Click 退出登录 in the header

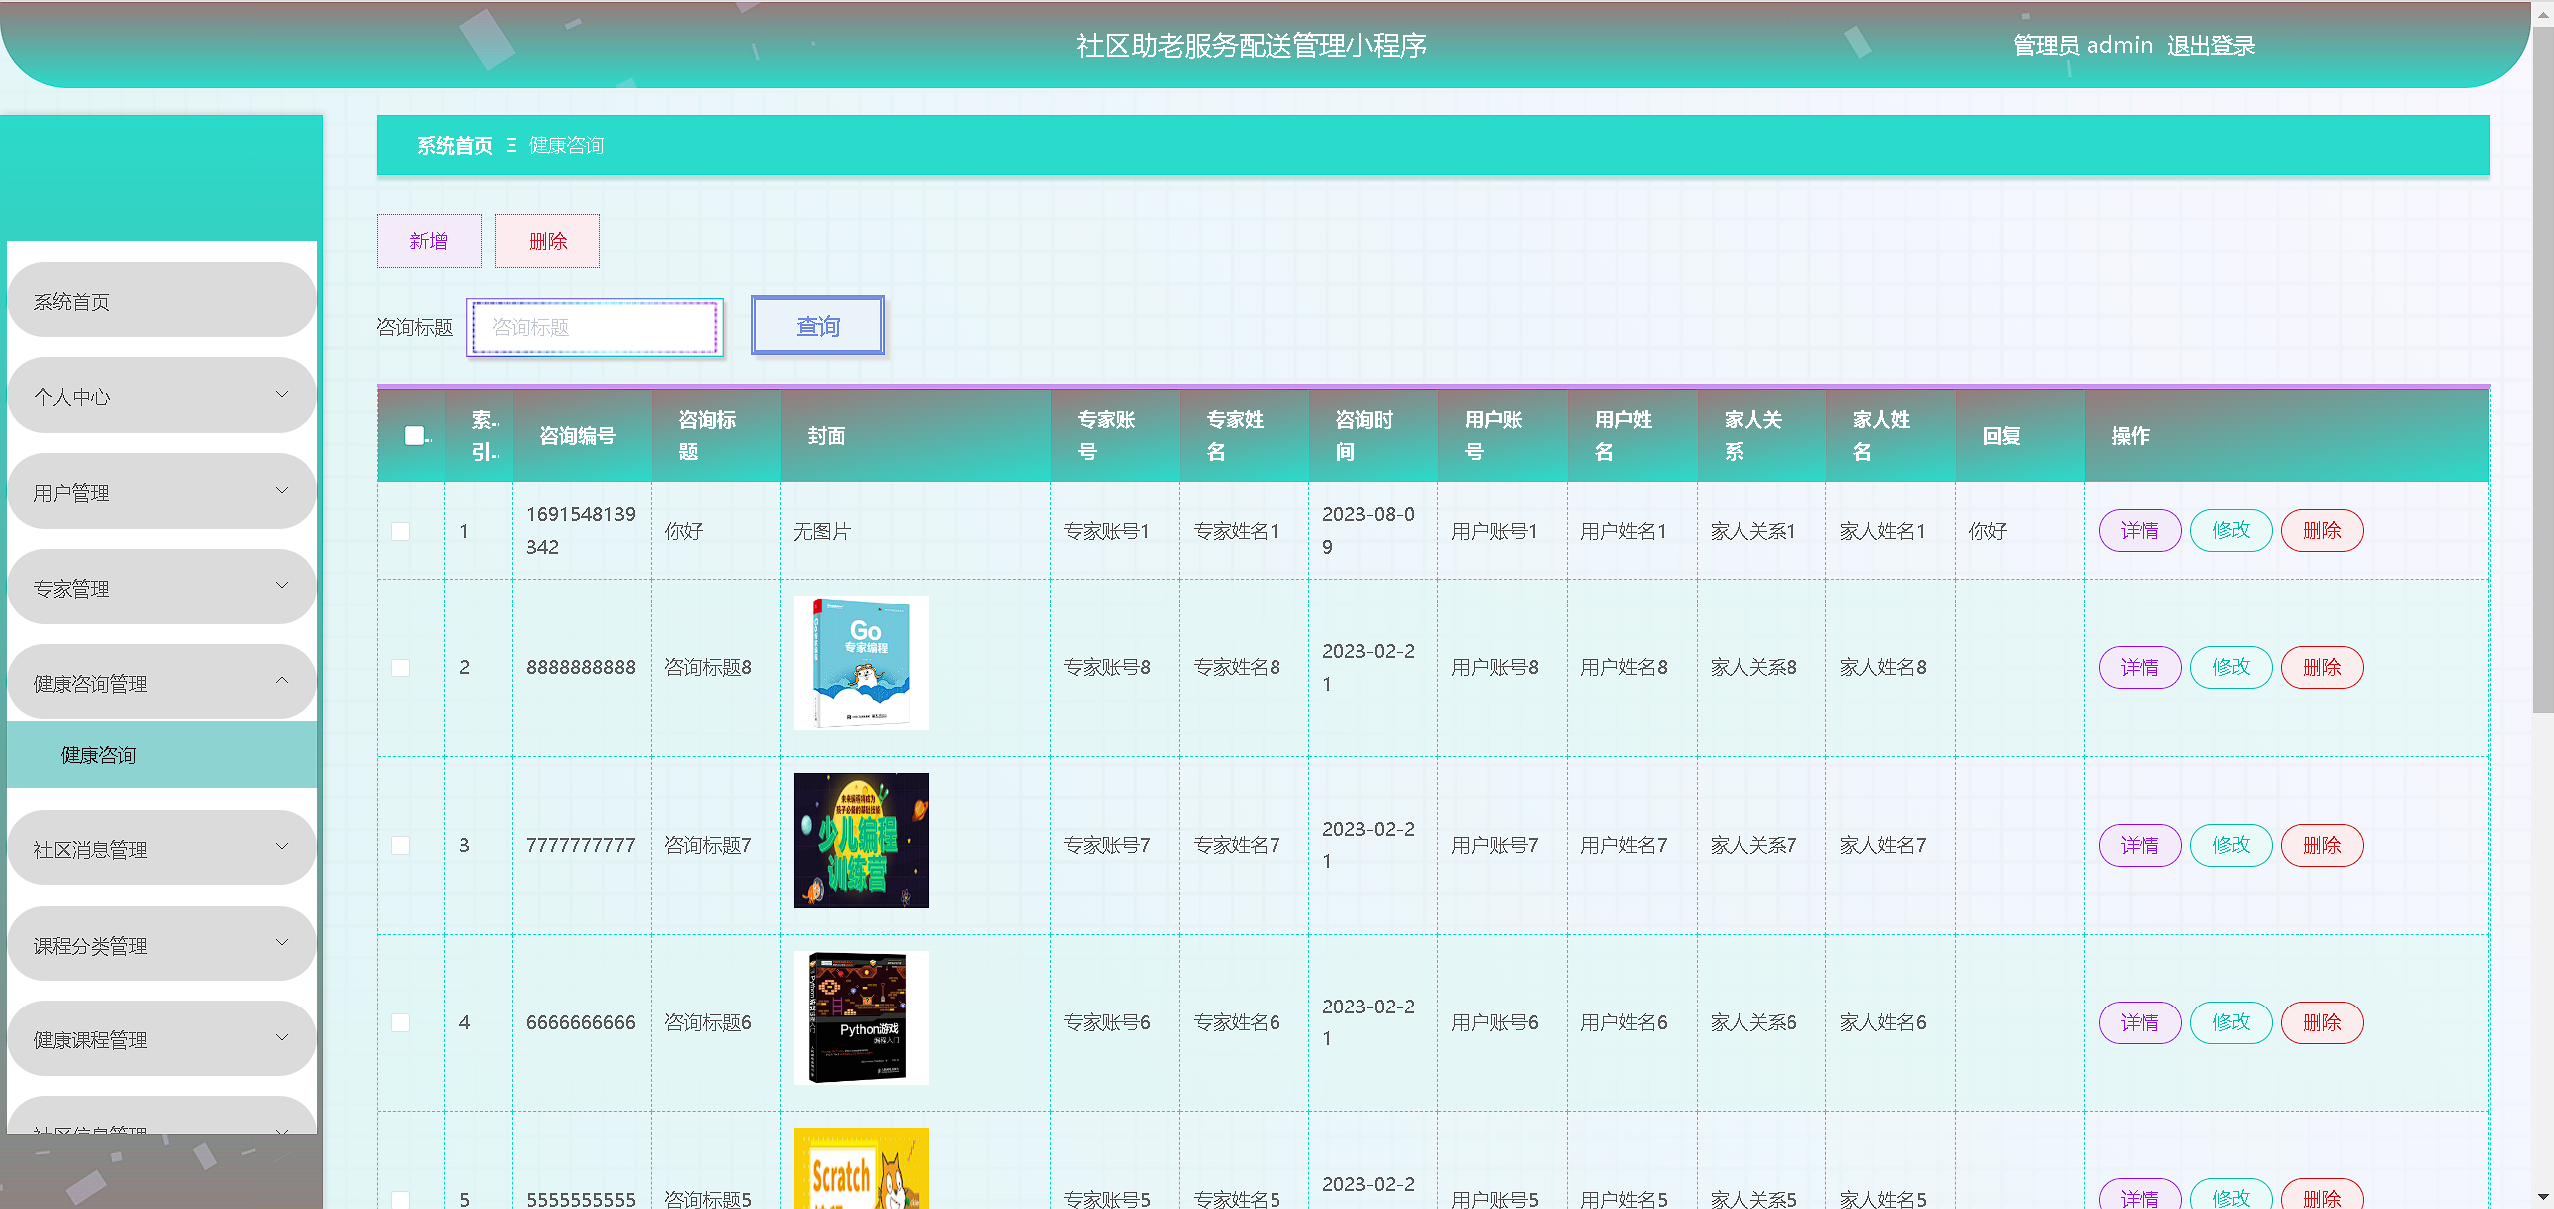coord(2210,46)
